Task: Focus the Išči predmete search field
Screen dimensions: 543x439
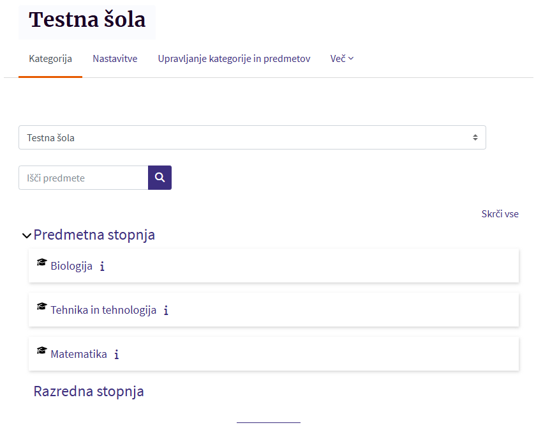Action: click(84, 178)
